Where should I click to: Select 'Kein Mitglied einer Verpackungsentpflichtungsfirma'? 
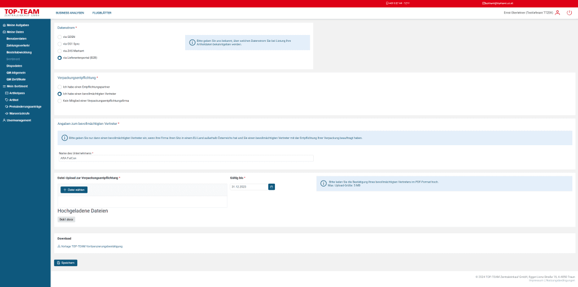60,101
